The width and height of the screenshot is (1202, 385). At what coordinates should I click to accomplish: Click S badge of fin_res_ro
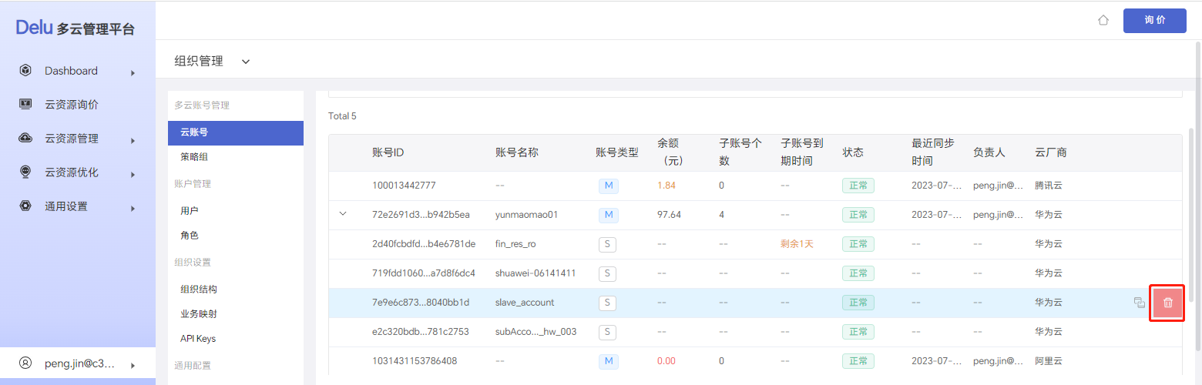click(607, 244)
